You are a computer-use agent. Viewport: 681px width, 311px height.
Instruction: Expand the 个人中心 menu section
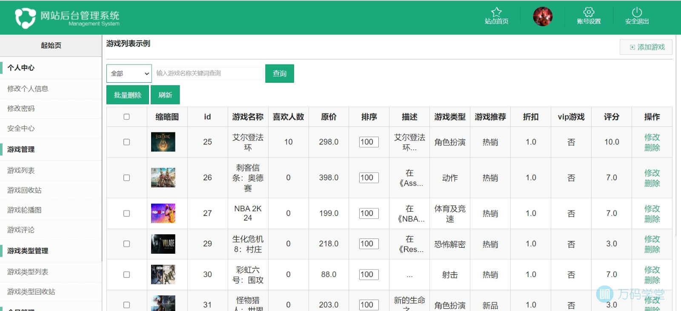pos(51,68)
